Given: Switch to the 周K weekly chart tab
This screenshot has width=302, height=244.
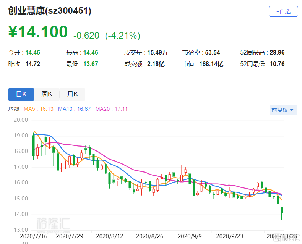Looking at the screenshot, I should point(47,94).
